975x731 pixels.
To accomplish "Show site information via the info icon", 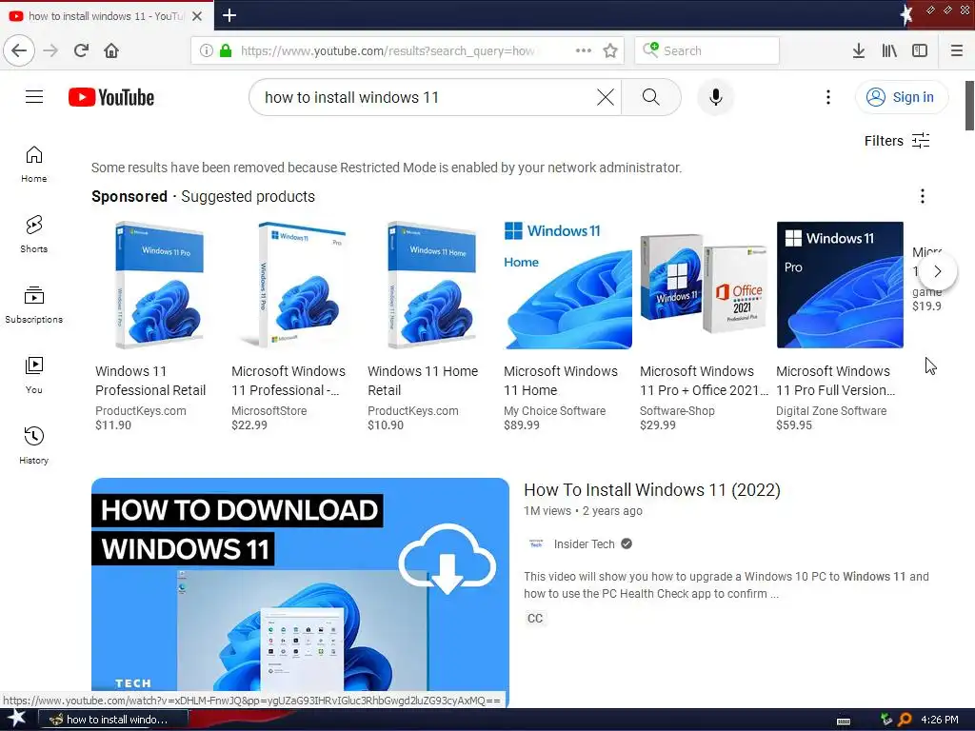I will pyautogui.click(x=207, y=50).
